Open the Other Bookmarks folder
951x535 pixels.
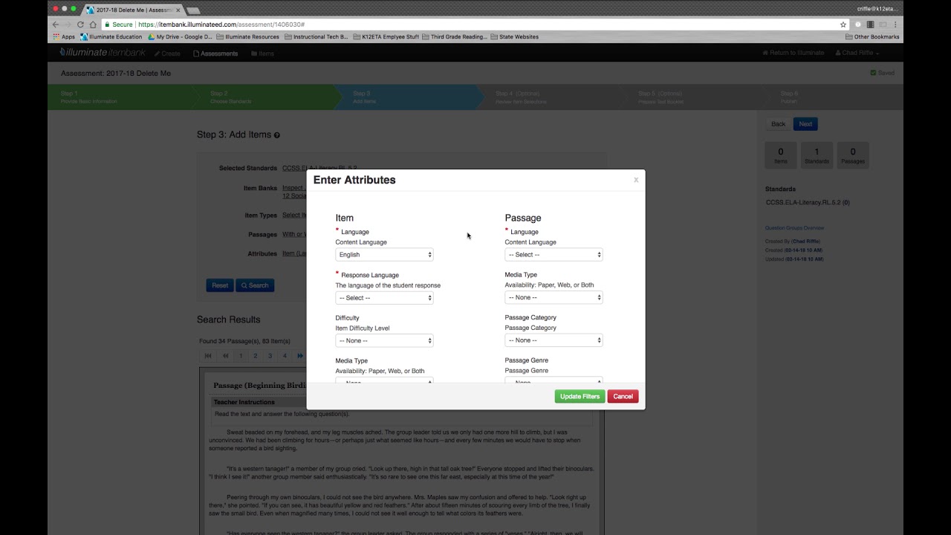pyautogui.click(x=872, y=36)
